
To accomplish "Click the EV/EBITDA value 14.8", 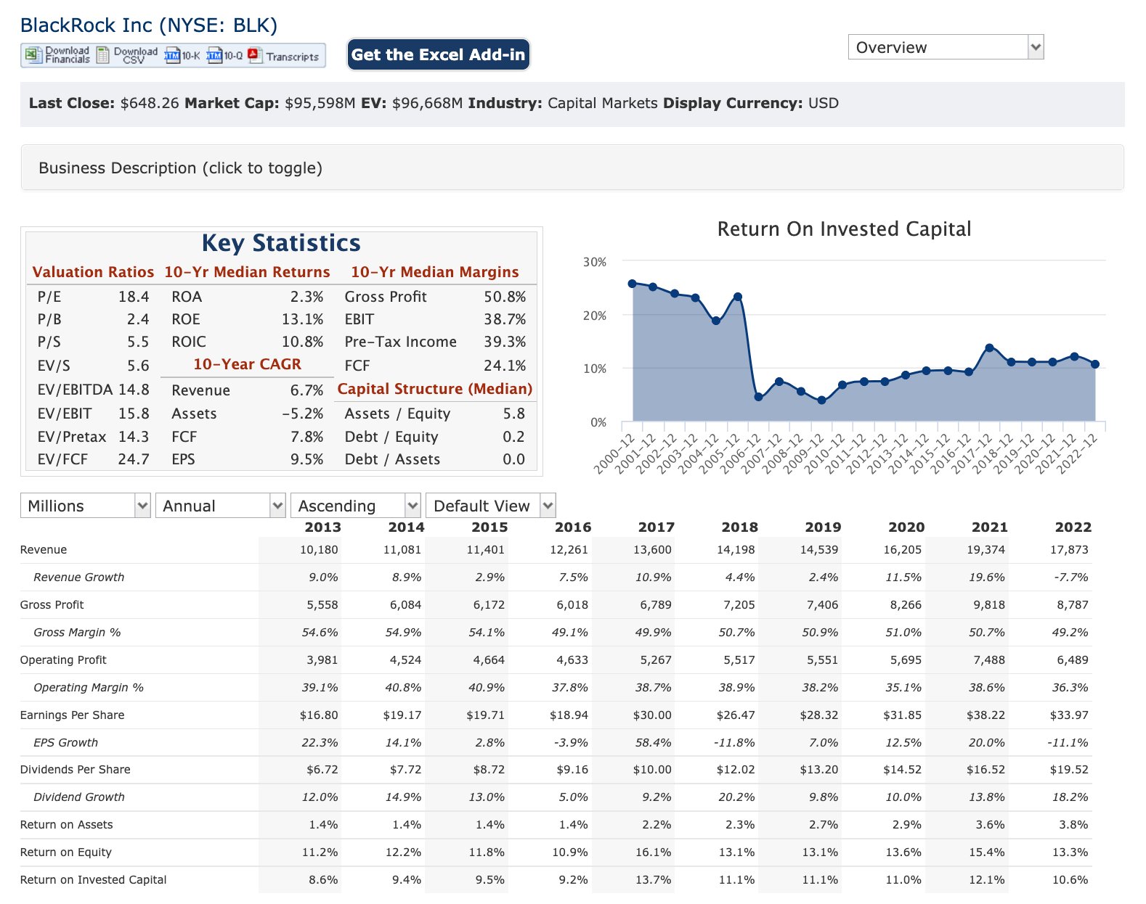I will (134, 390).
